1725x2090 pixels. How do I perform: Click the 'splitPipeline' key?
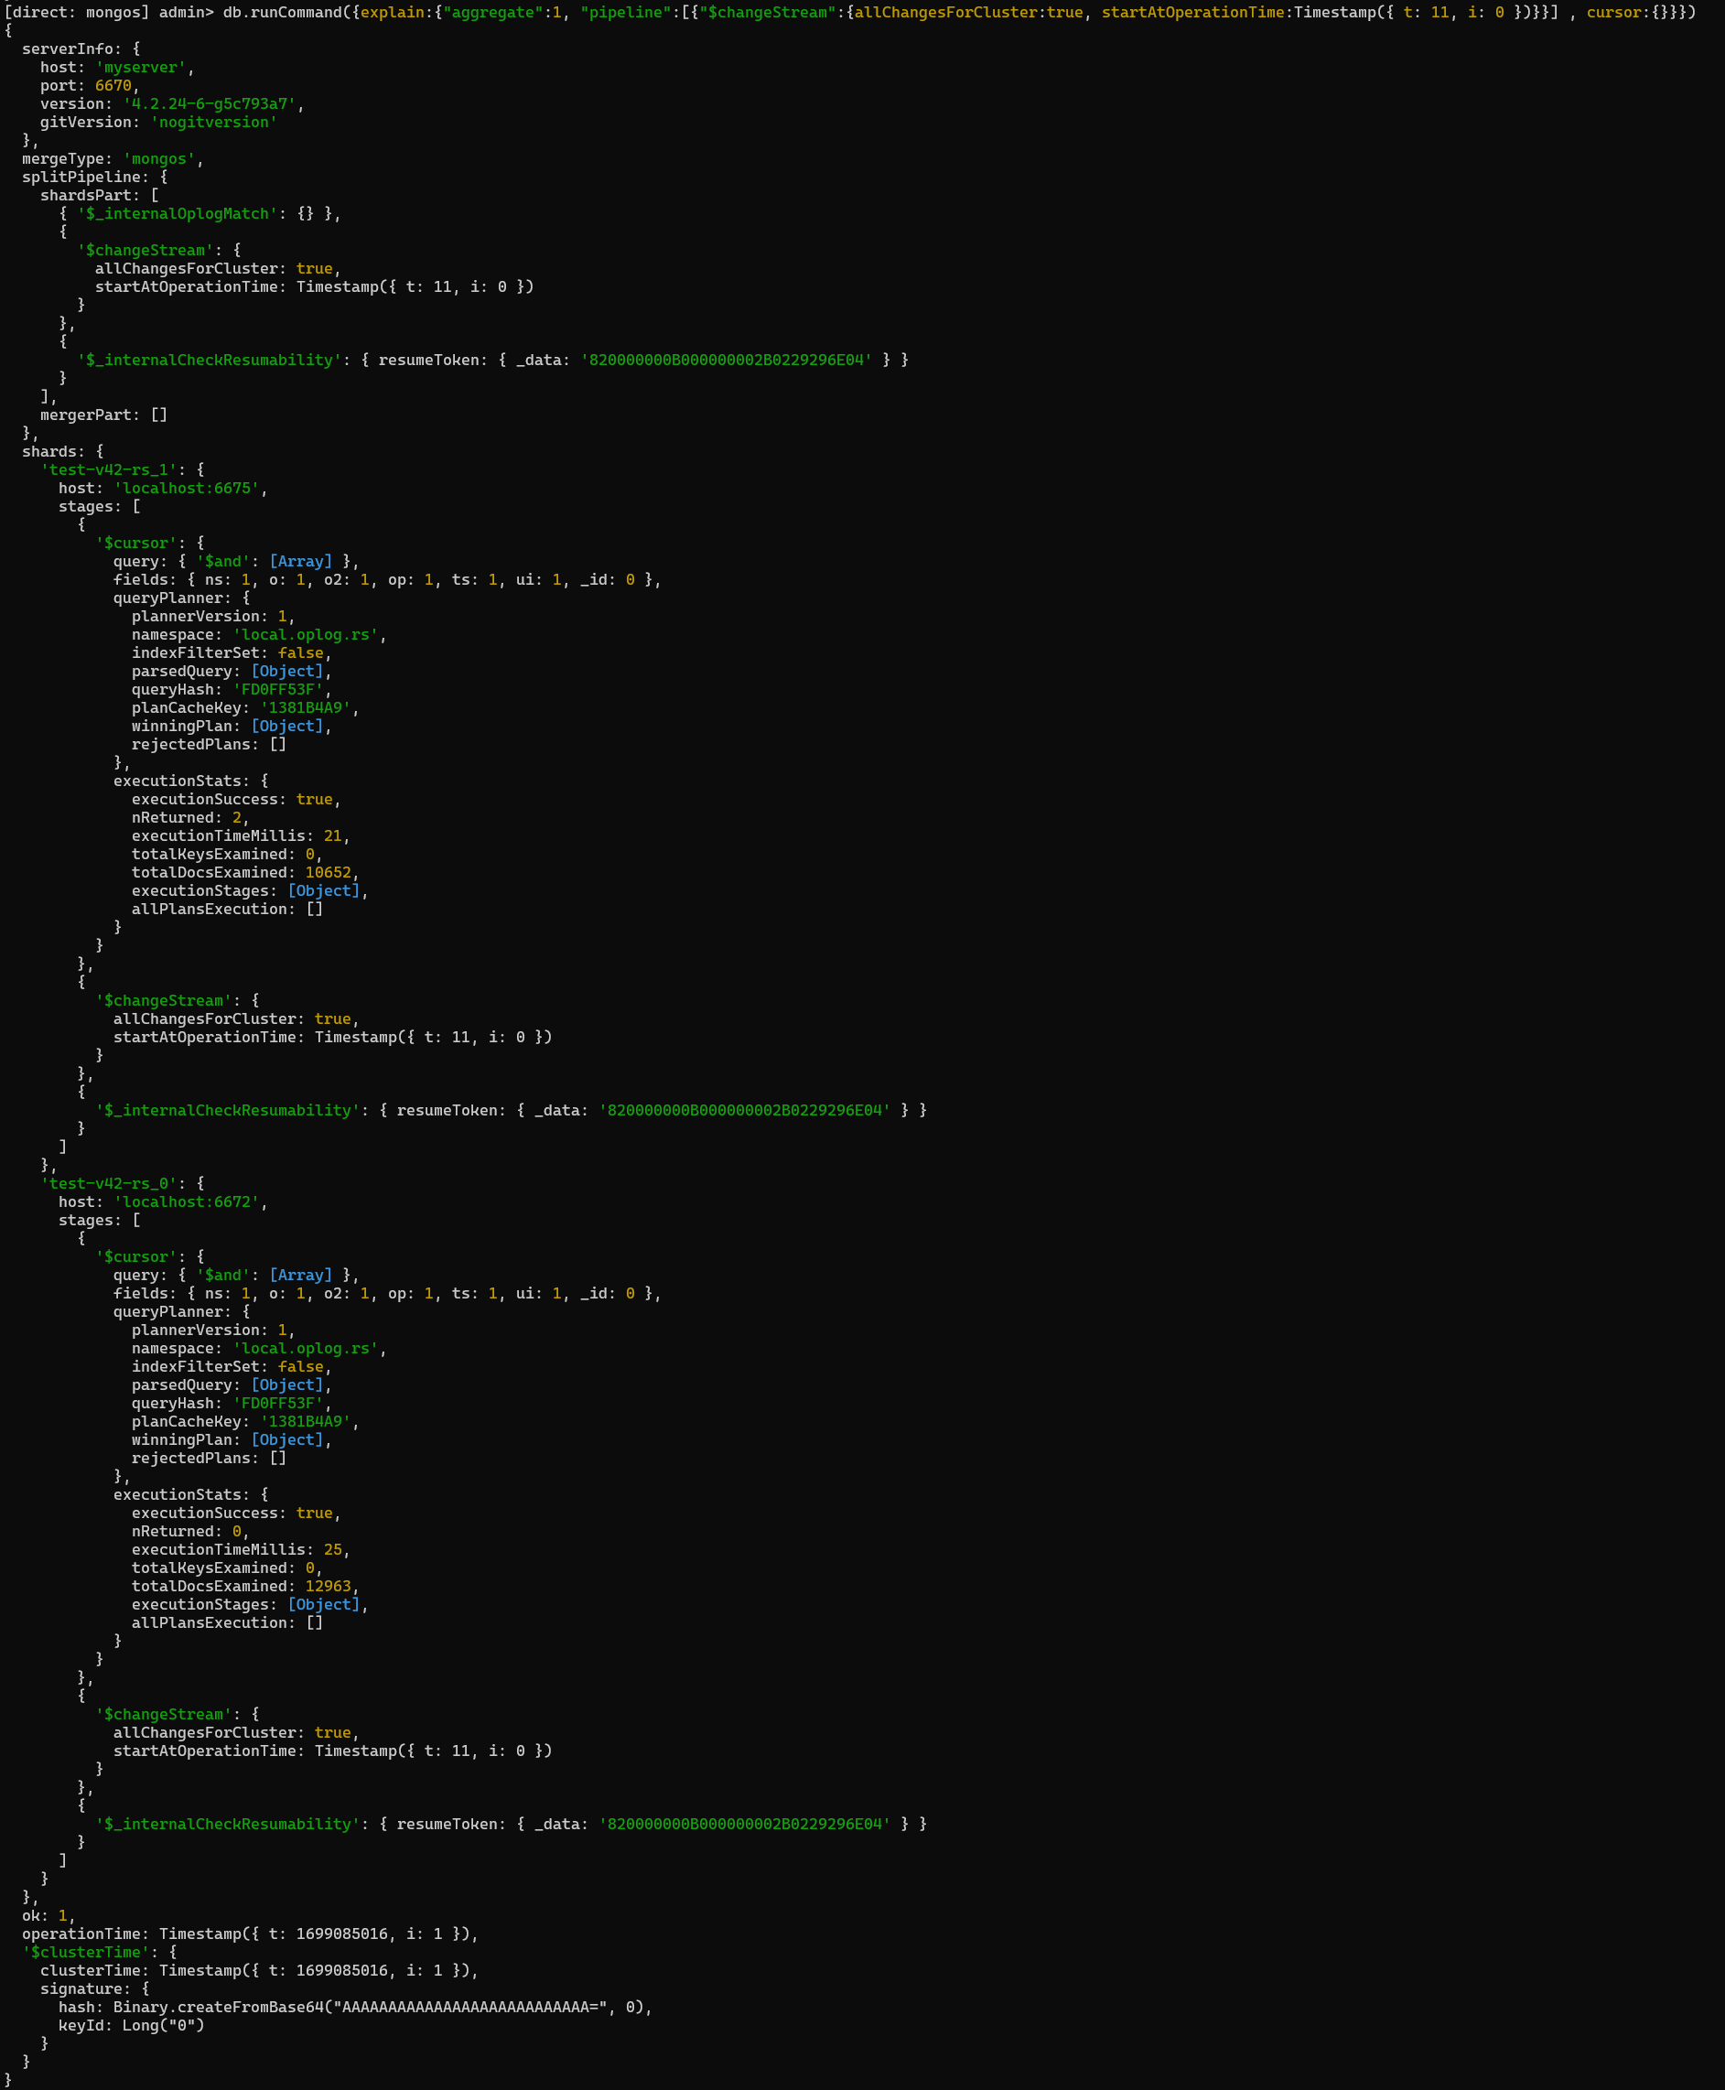click(81, 177)
